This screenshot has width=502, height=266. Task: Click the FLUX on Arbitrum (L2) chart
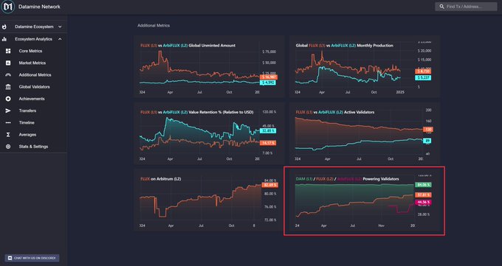(210, 200)
